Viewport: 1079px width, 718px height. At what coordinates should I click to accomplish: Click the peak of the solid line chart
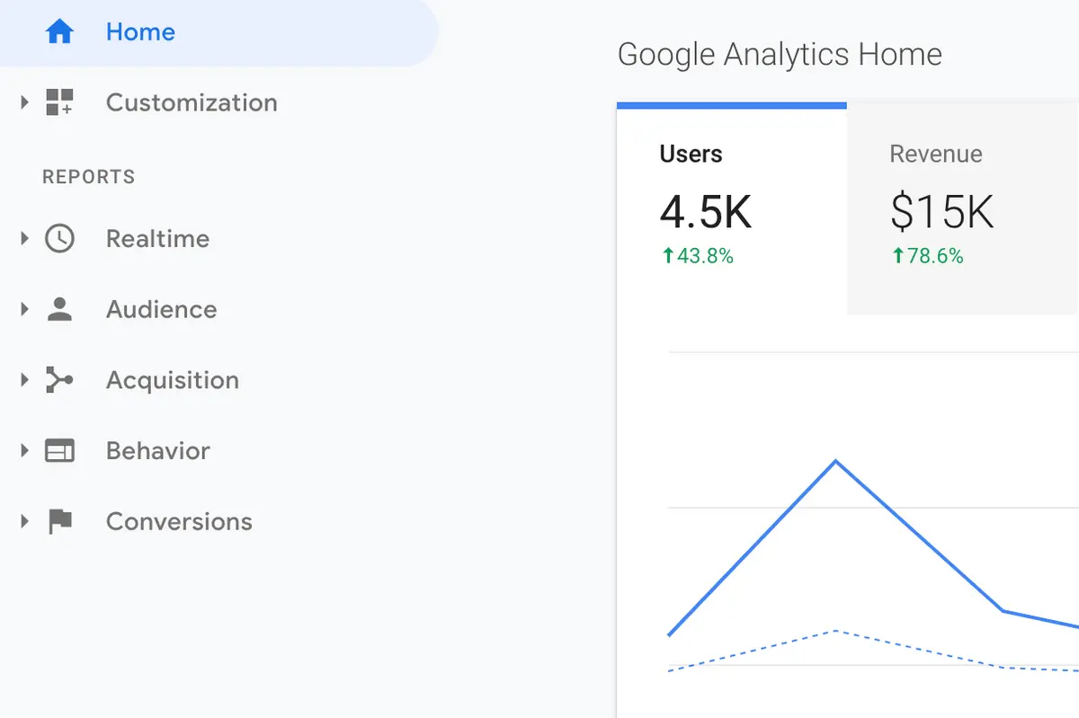tap(836, 461)
